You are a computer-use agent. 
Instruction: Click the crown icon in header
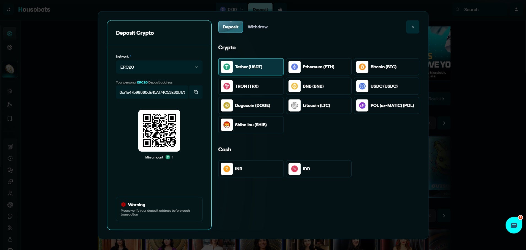[280, 9]
